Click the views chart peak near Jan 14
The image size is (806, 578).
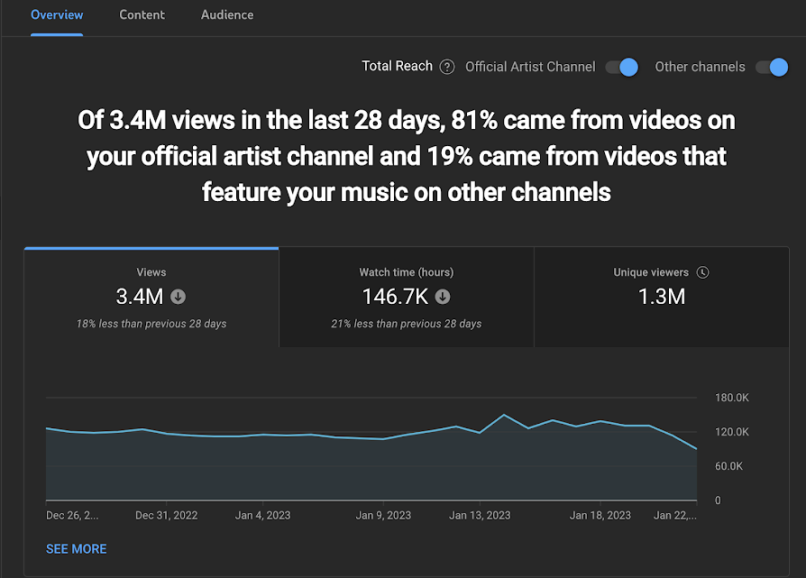pyautogui.click(x=504, y=415)
